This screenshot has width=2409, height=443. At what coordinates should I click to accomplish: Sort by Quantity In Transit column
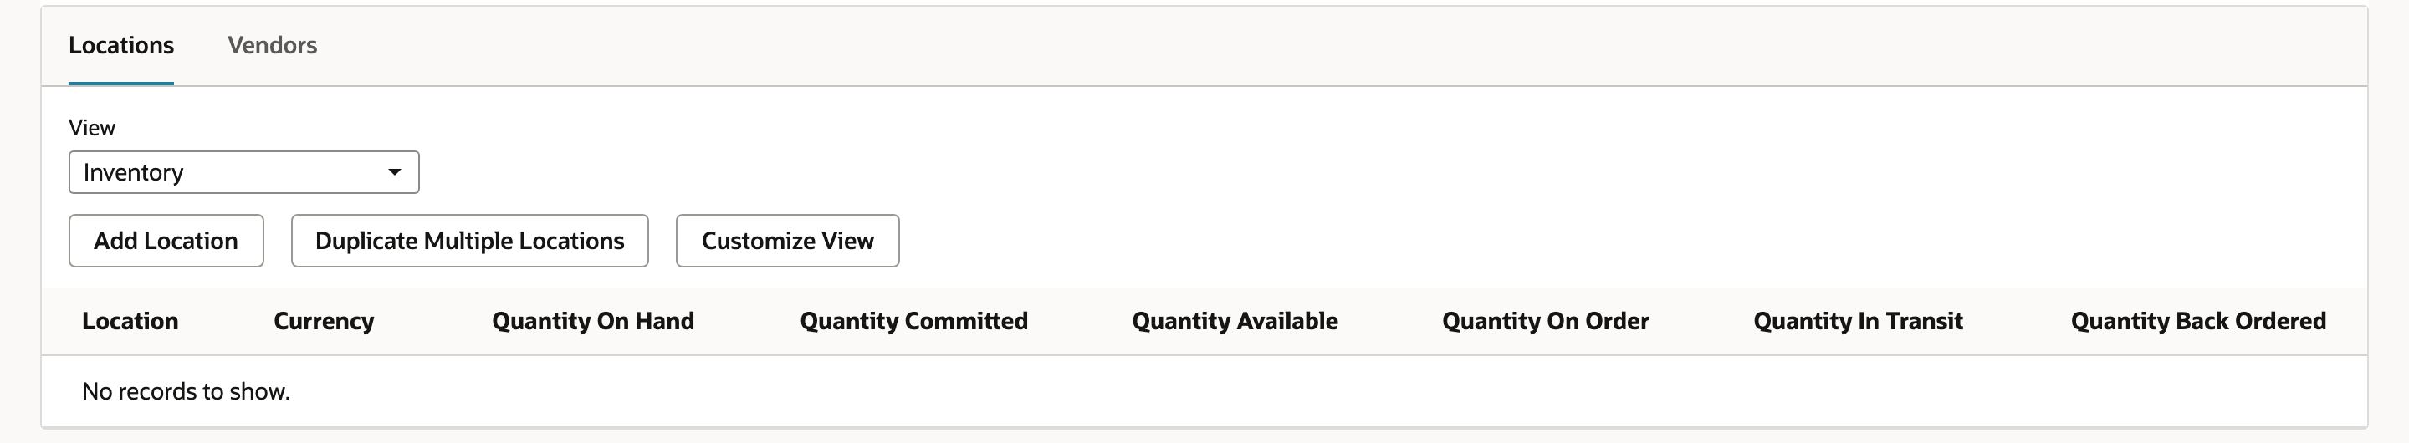tap(1857, 321)
